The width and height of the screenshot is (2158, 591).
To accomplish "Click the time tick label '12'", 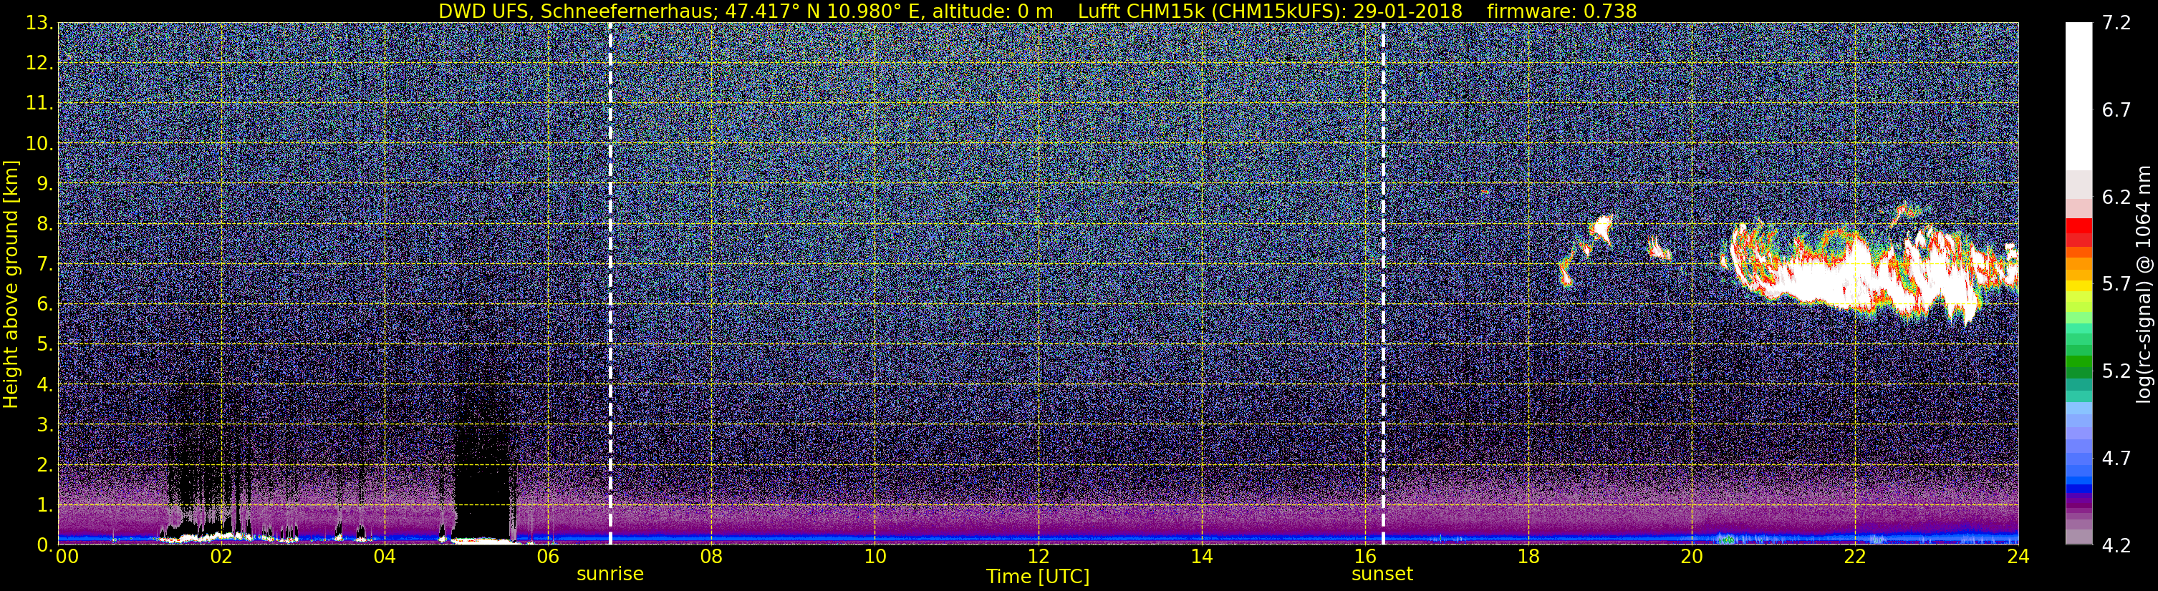I will pyautogui.click(x=1038, y=556).
